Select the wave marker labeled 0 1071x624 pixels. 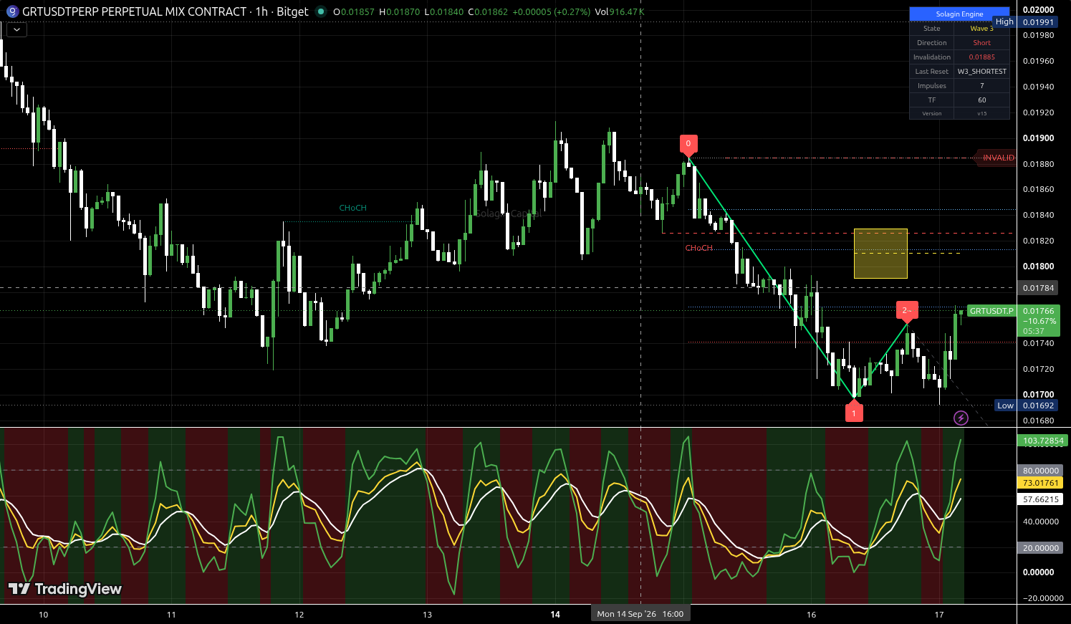[688, 144]
